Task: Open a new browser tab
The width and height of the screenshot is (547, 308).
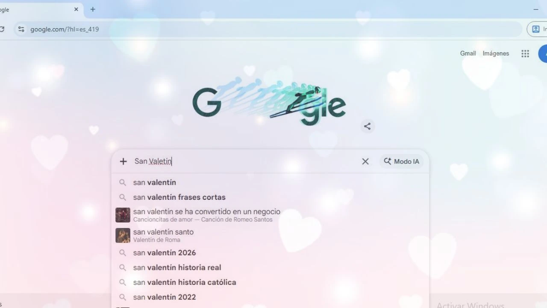Action: [x=93, y=9]
